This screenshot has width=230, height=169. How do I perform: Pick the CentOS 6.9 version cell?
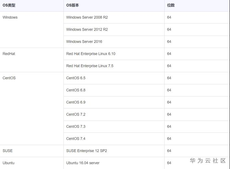pyautogui.click(x=76, y=102)
